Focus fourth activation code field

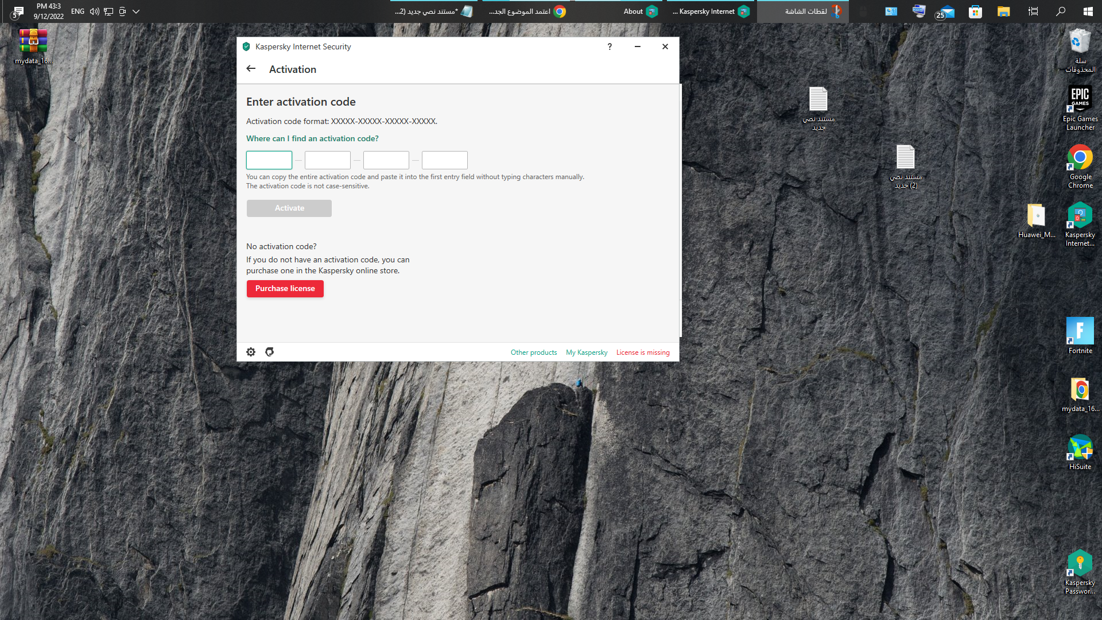445,160
